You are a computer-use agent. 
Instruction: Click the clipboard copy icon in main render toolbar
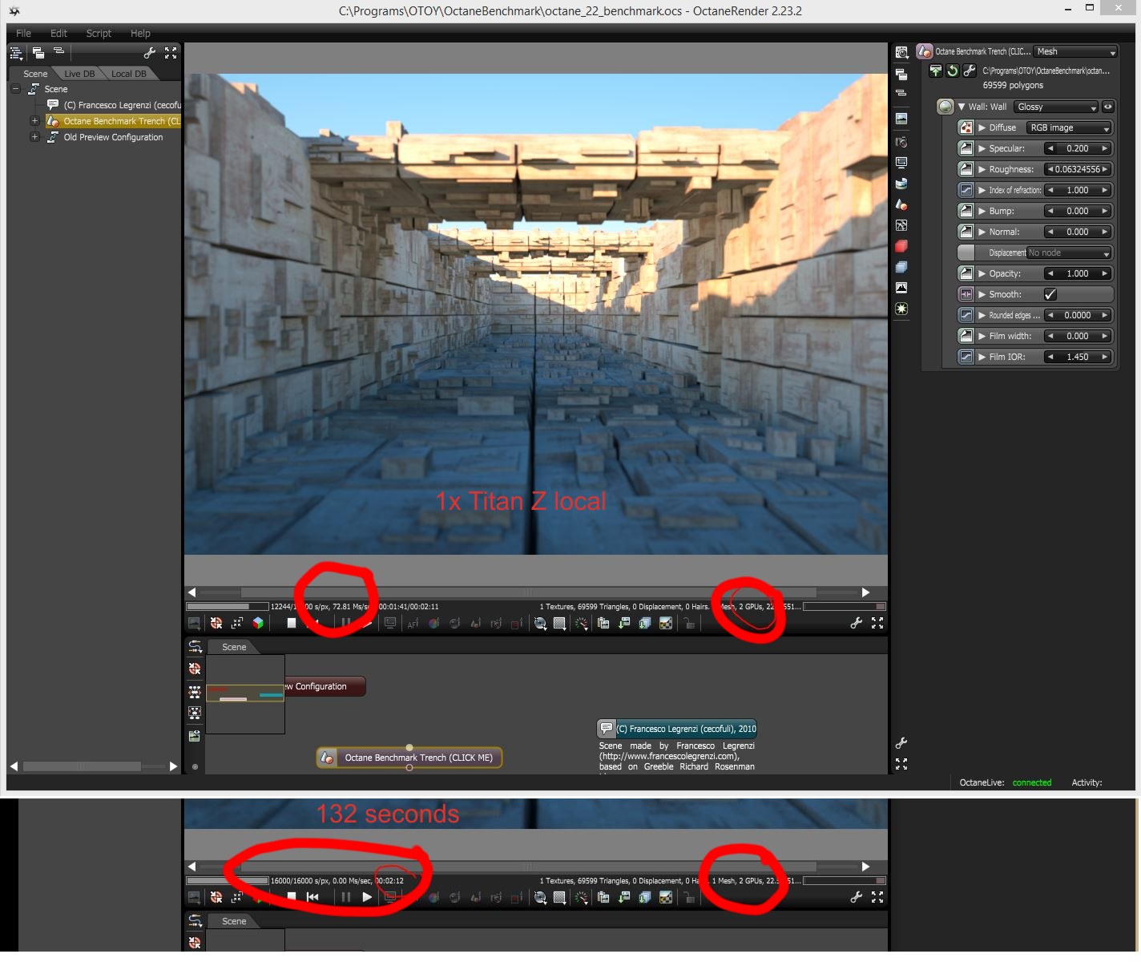tap(603, 623)
